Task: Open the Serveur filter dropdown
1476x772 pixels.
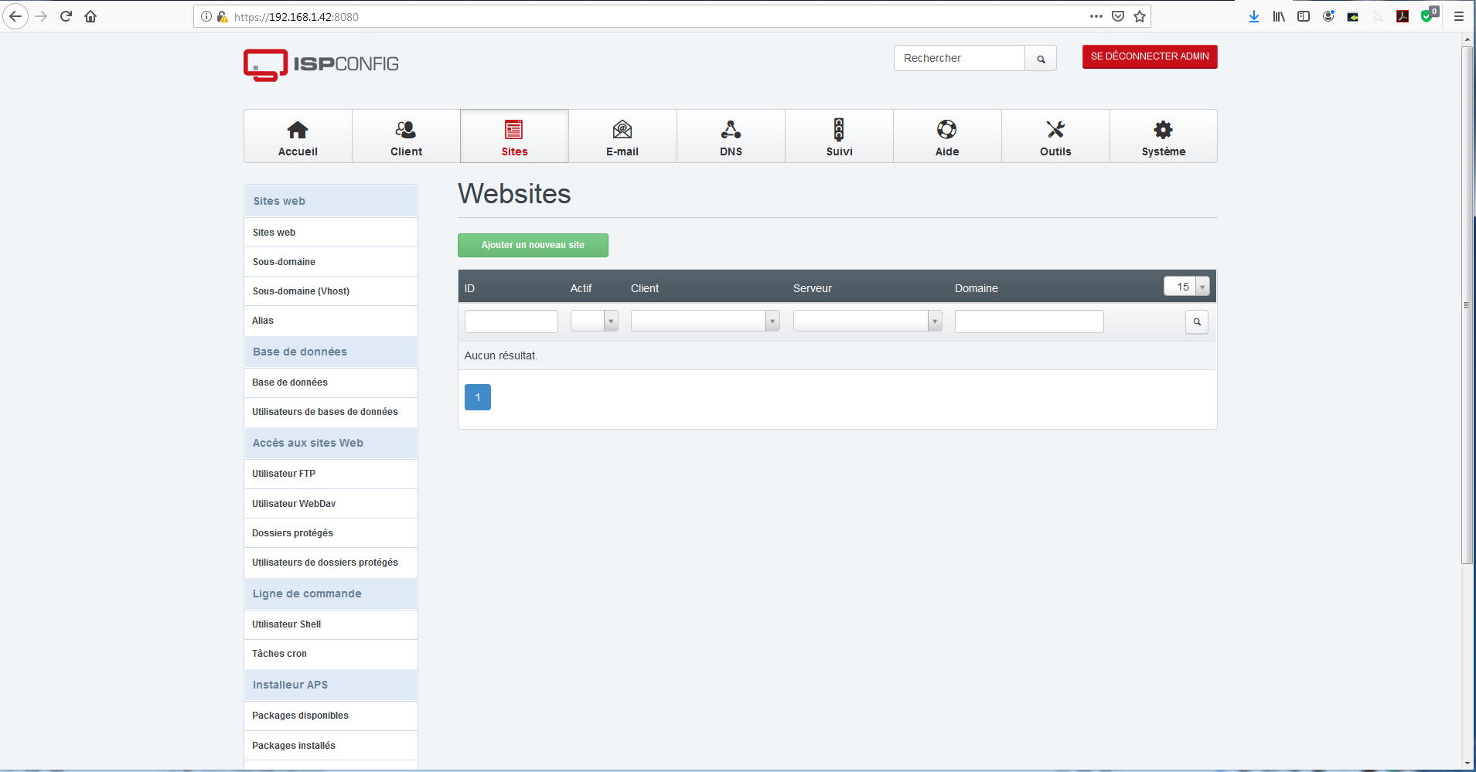Action: coord(868,321)
